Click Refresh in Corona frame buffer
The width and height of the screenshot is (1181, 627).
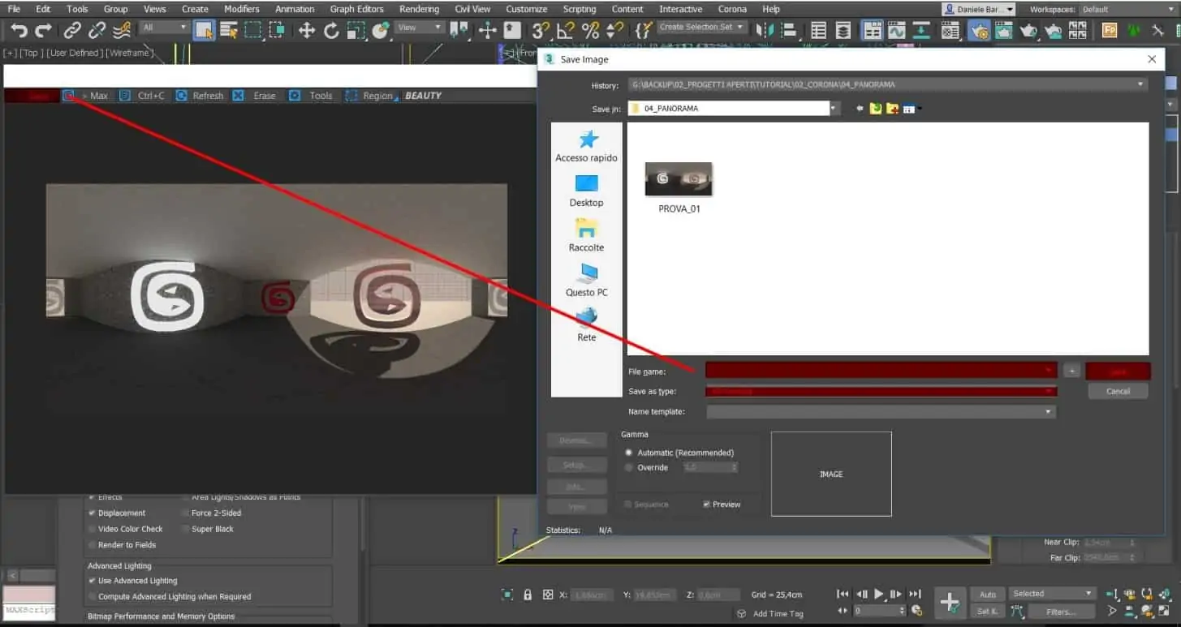click(x=200, y=96)
